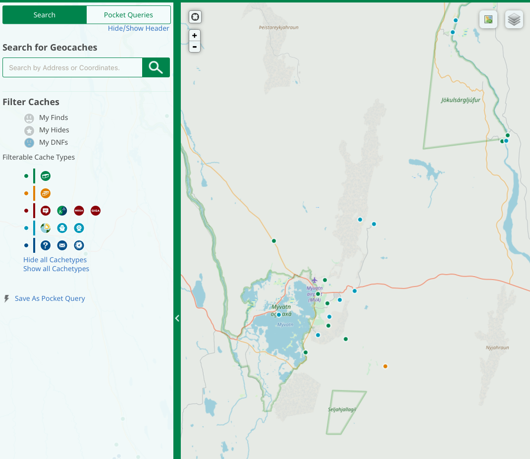
Task: Select the green marker on the road northwest of Mývatn
Action: [x=274, y=241]
